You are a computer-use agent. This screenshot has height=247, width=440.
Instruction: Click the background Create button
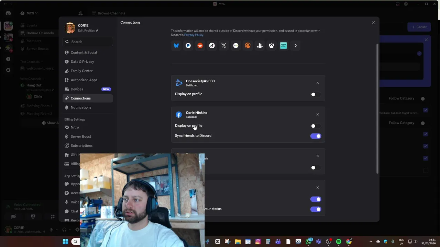tap(419, 27)
